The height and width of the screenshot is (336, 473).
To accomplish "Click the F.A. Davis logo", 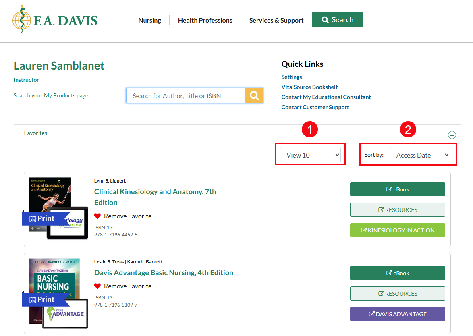I will pos(55,19).
